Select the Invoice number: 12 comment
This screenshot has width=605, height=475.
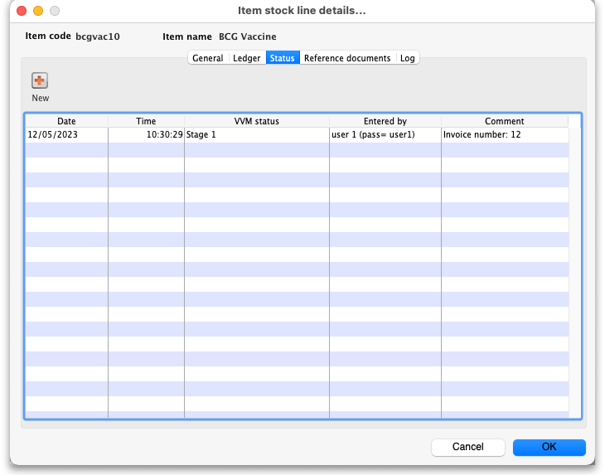[x=482, y=134]
